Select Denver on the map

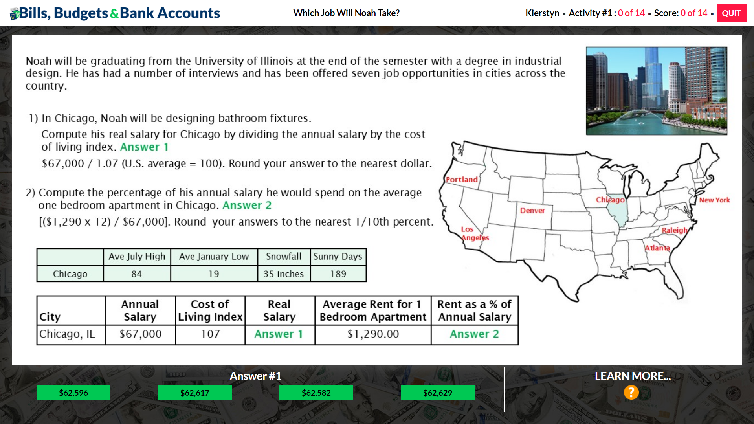click(532, 210)
